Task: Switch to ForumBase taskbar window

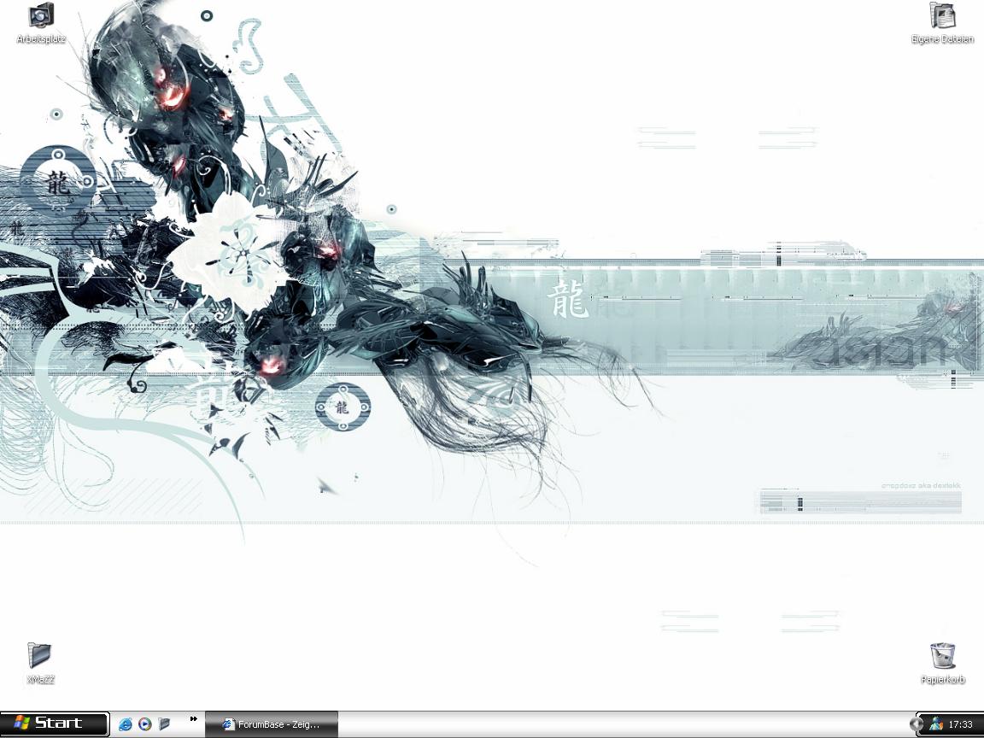Action: point(272,724)
